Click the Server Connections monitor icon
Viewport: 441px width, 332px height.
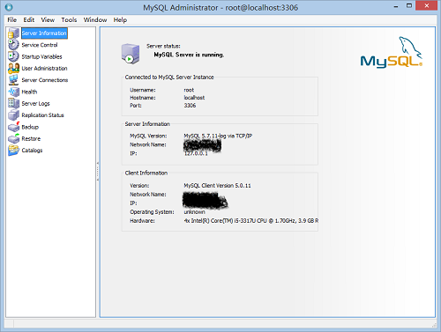(13, 80)
